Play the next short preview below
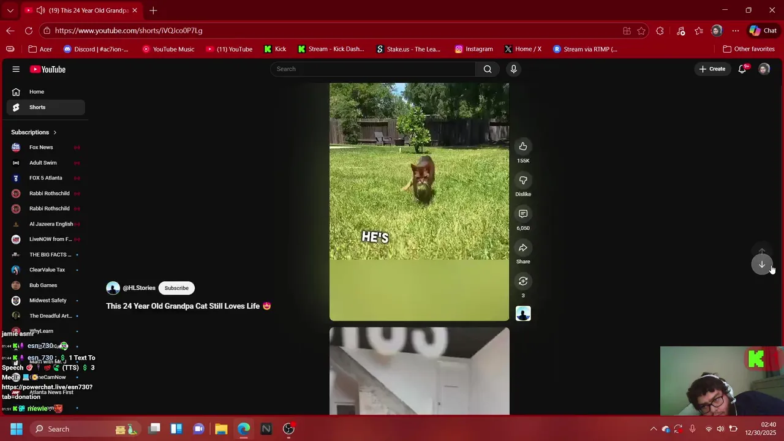Image resolution: width=784 pixels, height=441 pixels. 420,371
